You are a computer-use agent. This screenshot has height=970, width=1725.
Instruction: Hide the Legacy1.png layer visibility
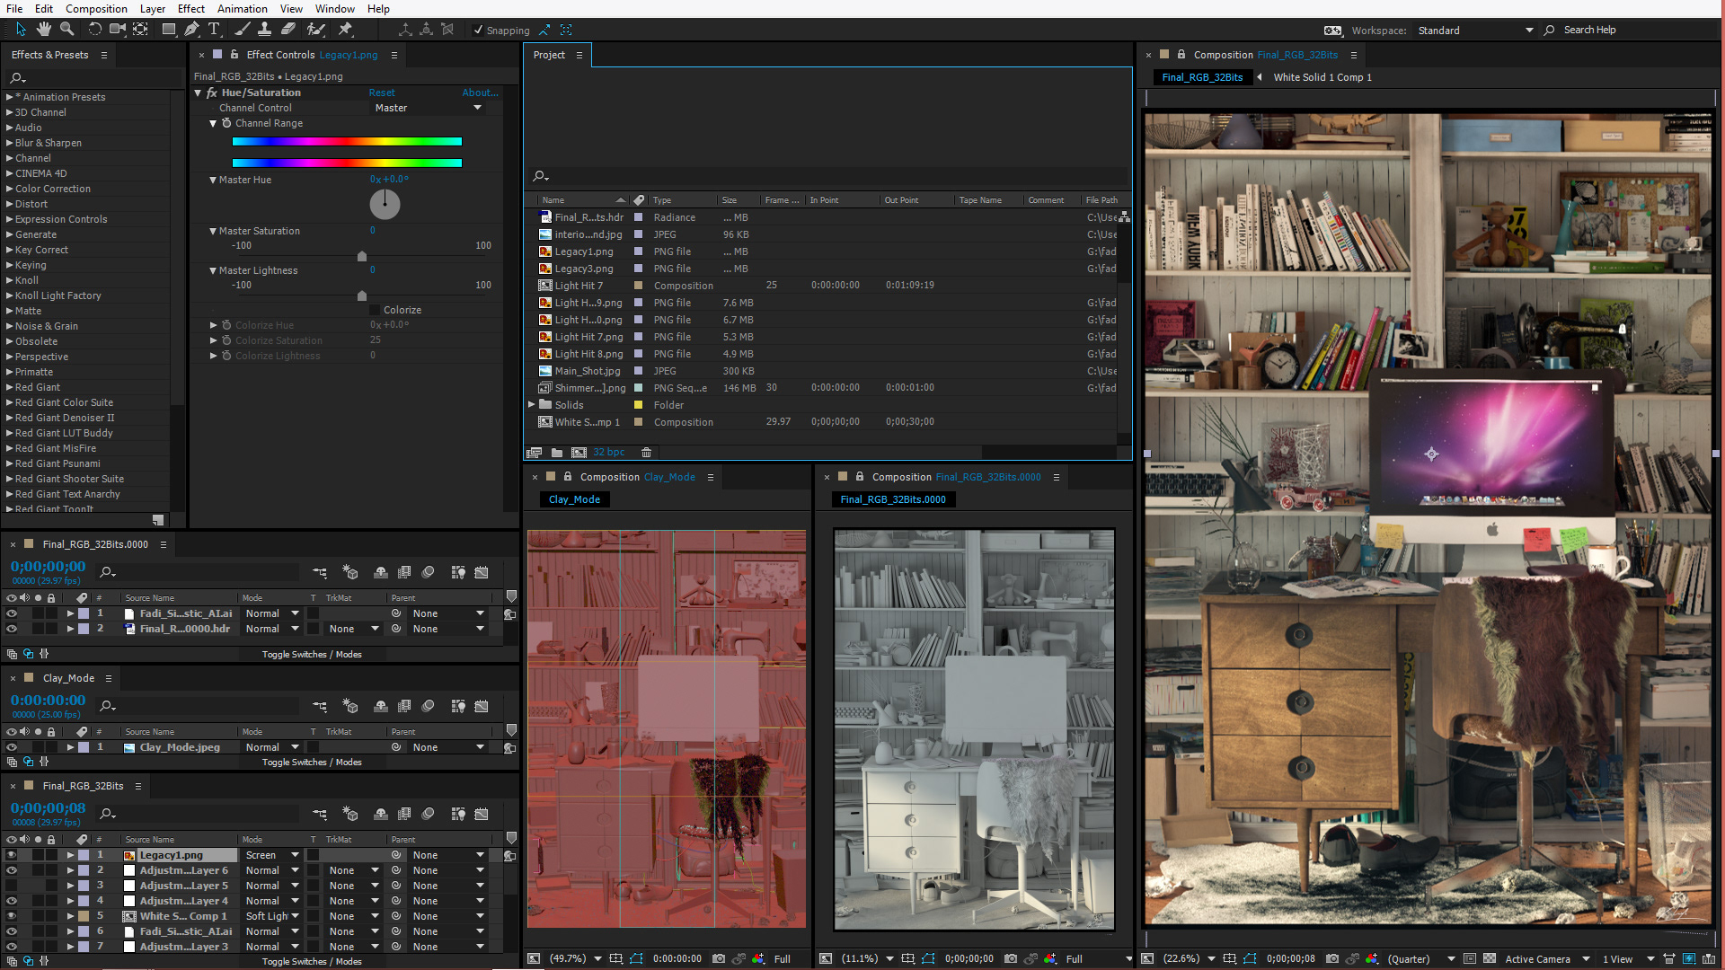pos(12,856)
